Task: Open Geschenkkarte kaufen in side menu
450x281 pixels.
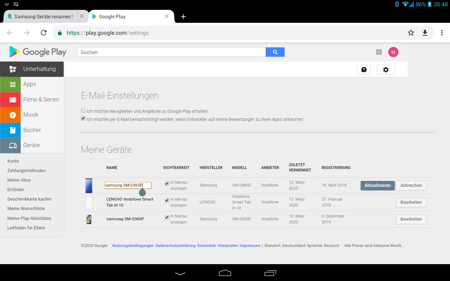Action: click(x=30, y=199)
